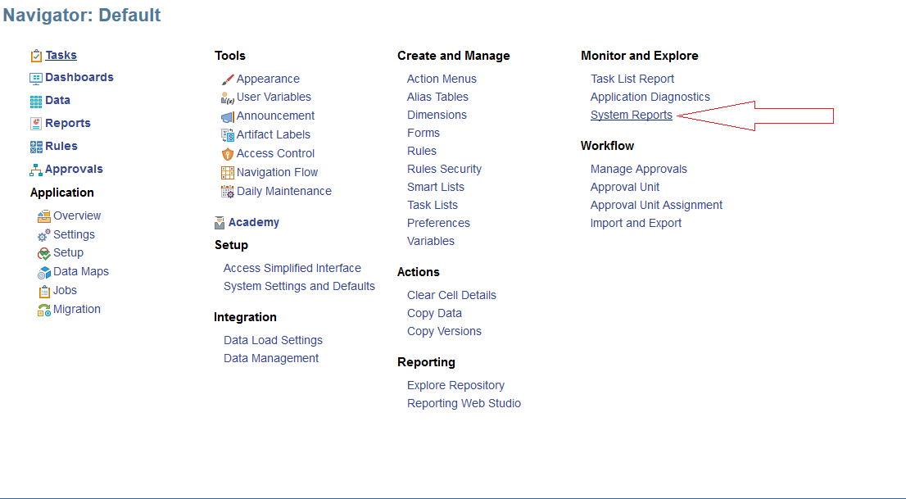Screen dimensions: 906x499
Task: Click Copy Versions under Actions
Action: [444, 331]
